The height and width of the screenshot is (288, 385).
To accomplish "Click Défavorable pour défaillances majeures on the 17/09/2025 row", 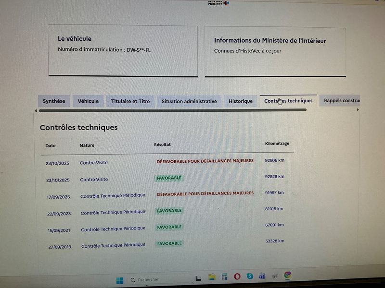I will pos(205,193).
